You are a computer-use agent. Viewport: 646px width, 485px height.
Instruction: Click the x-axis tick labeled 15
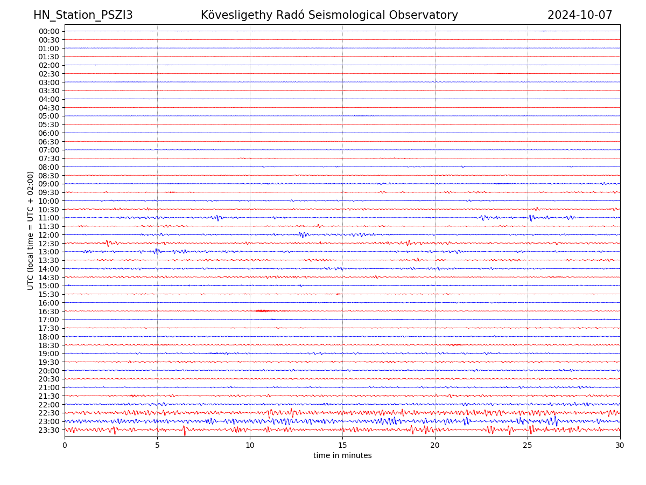click(x=342, y=446)
